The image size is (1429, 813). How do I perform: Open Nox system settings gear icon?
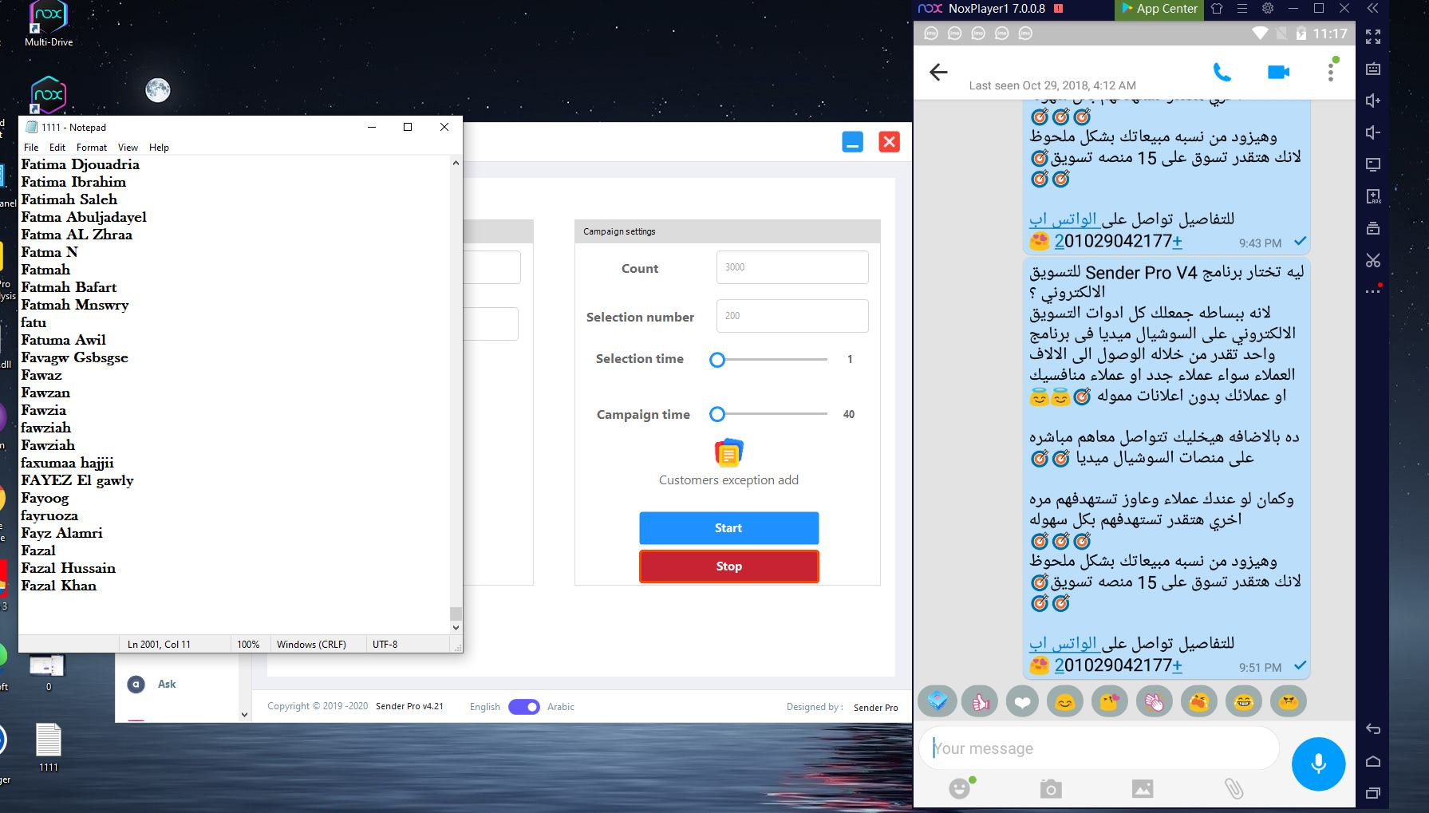[1268, 9]
